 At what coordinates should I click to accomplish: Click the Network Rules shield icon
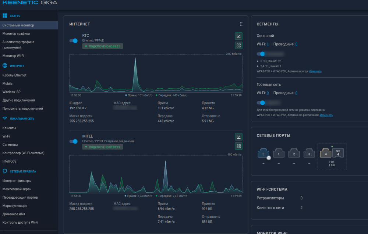click(5, 171)
